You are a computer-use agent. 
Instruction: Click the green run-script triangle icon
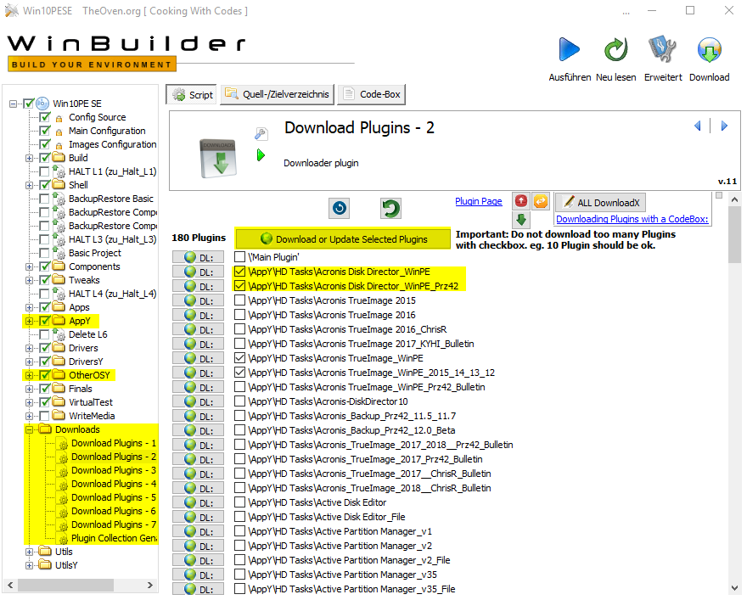pyautogui.click(x=261, y=155)
